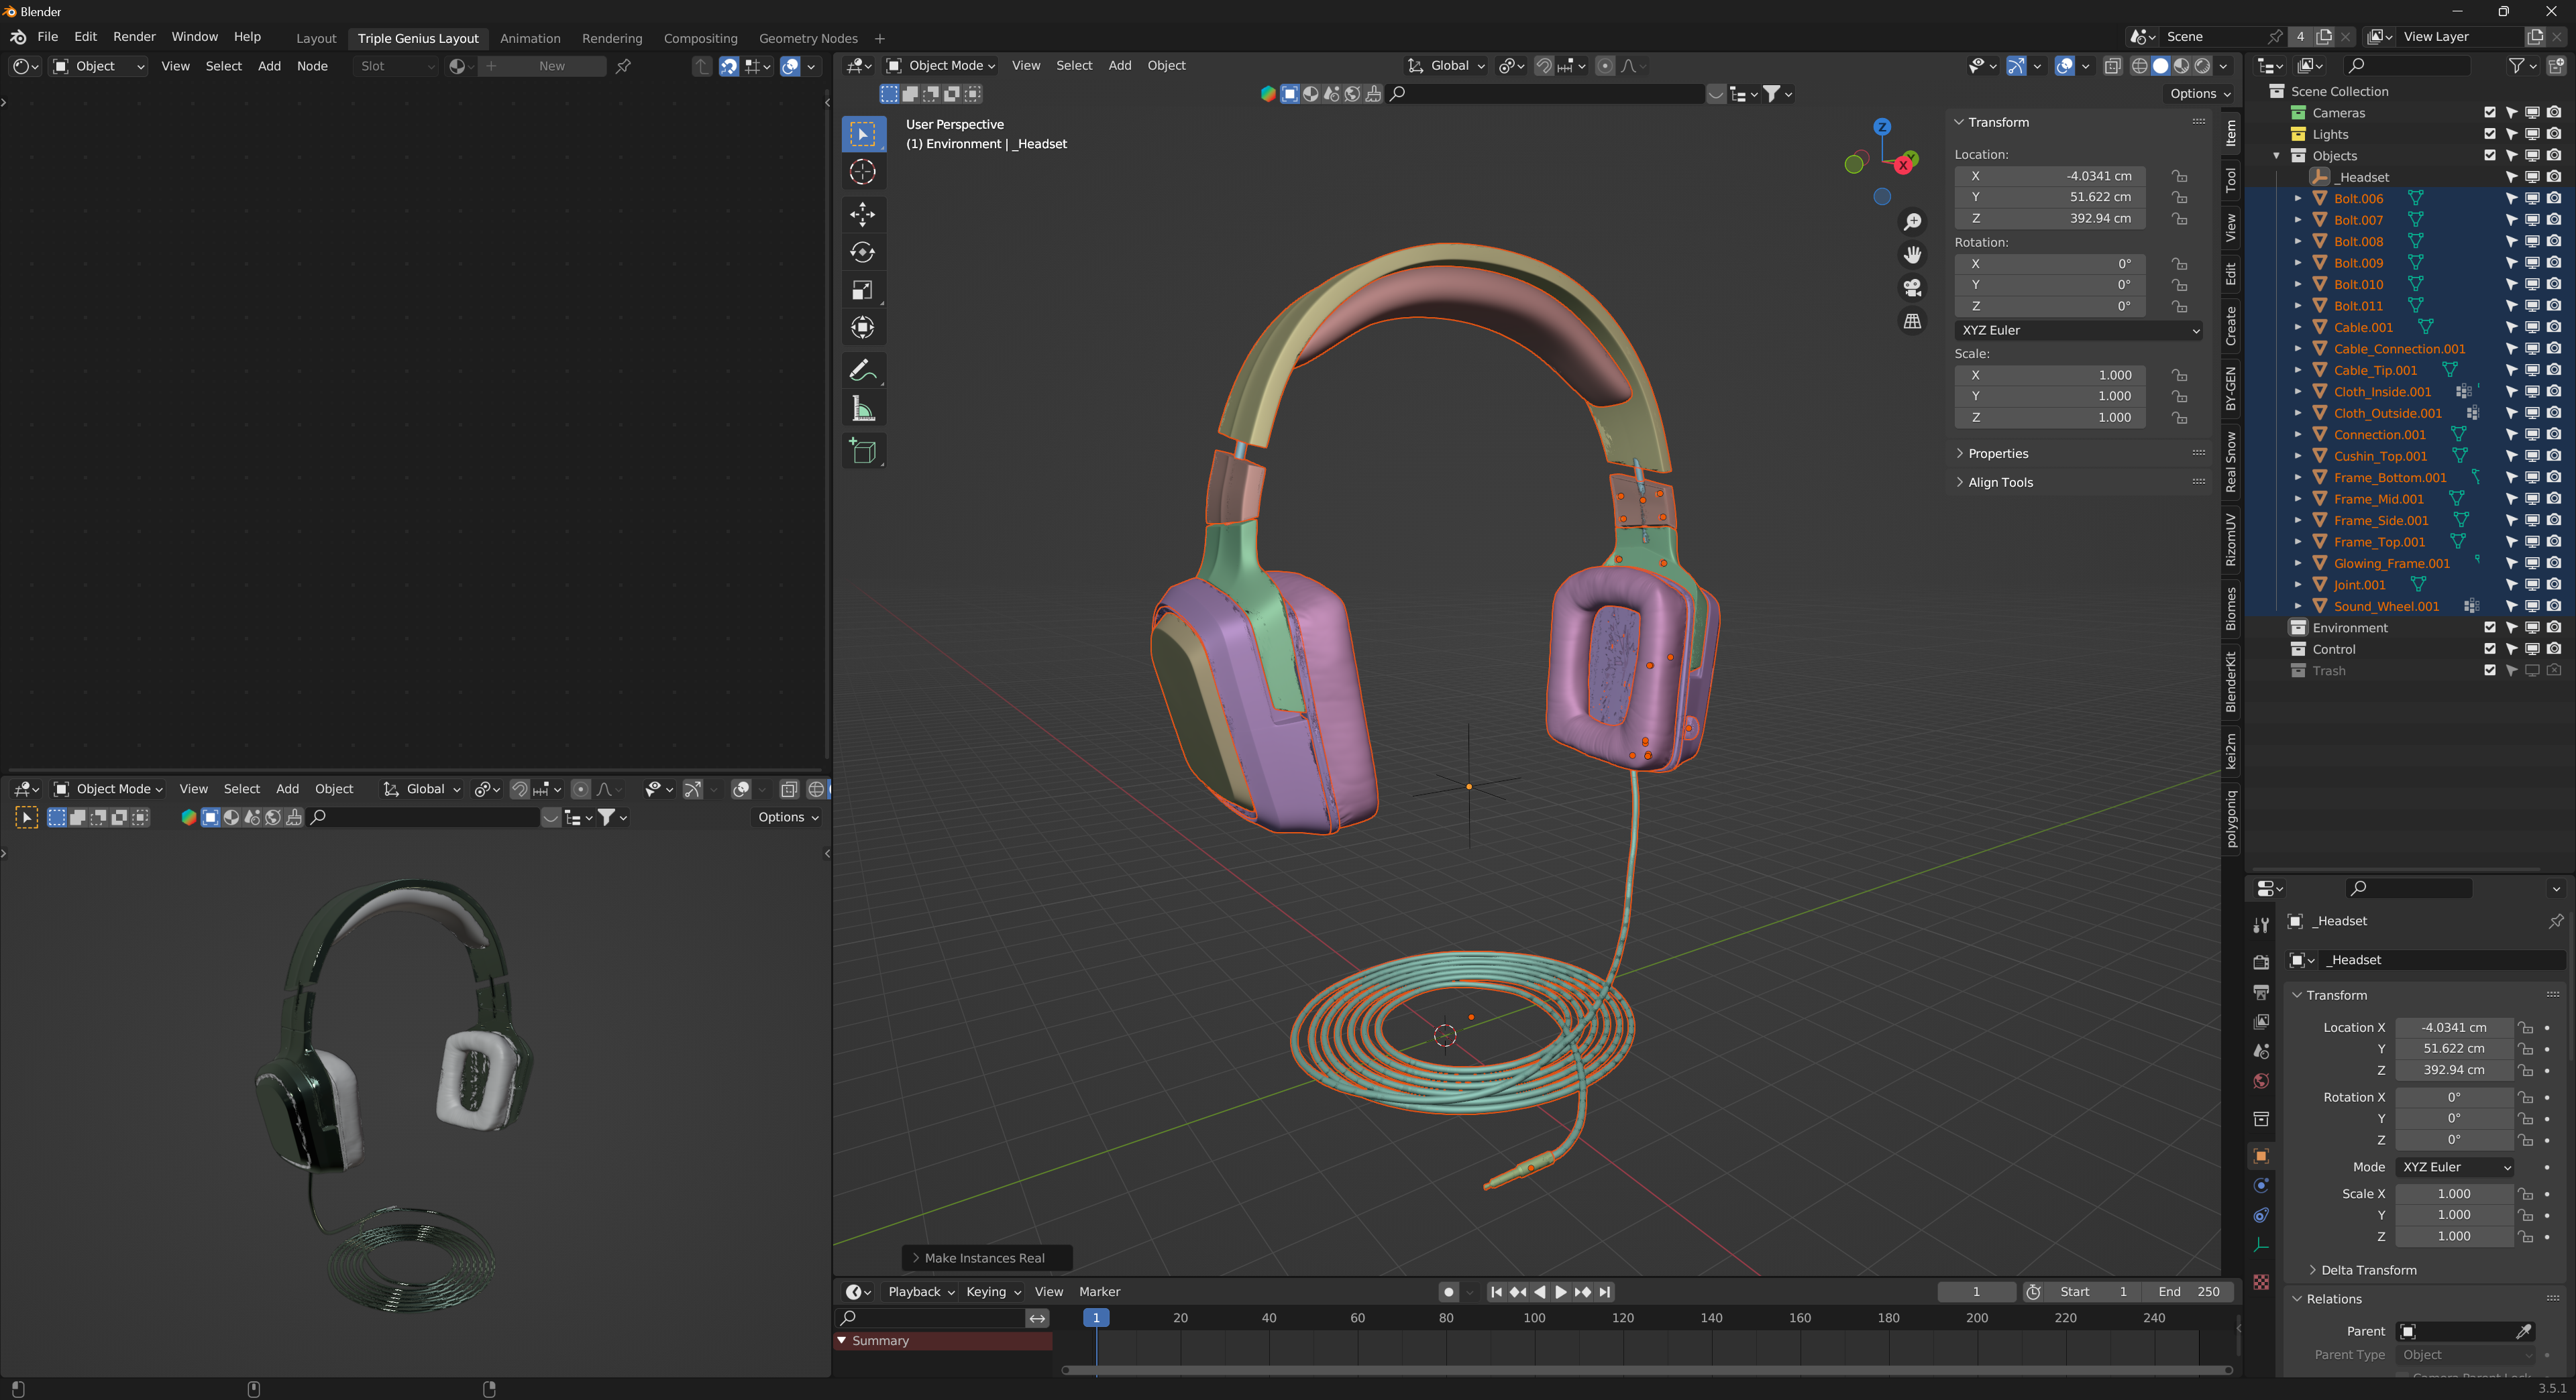2576x1400 pixels.
Task: Expand Make Instances Real operator panel
Action: (x=984, y=1258)
